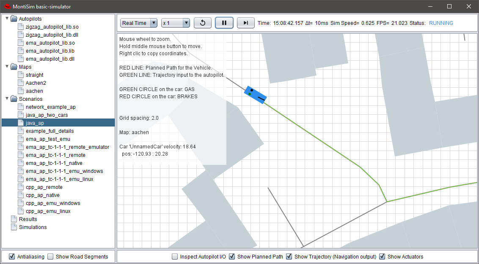Screen dimensions: 479x264
Task: Click the Simulations file icon
Action: point(14,227)
